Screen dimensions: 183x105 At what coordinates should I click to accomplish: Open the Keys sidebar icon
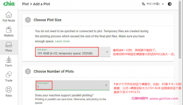(9, 90)
